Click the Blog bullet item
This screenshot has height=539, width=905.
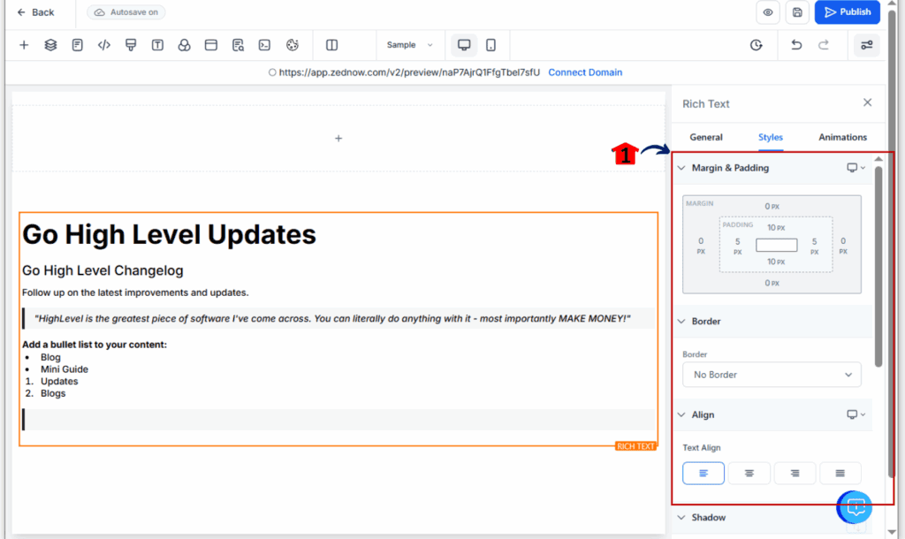pos(50,357)
